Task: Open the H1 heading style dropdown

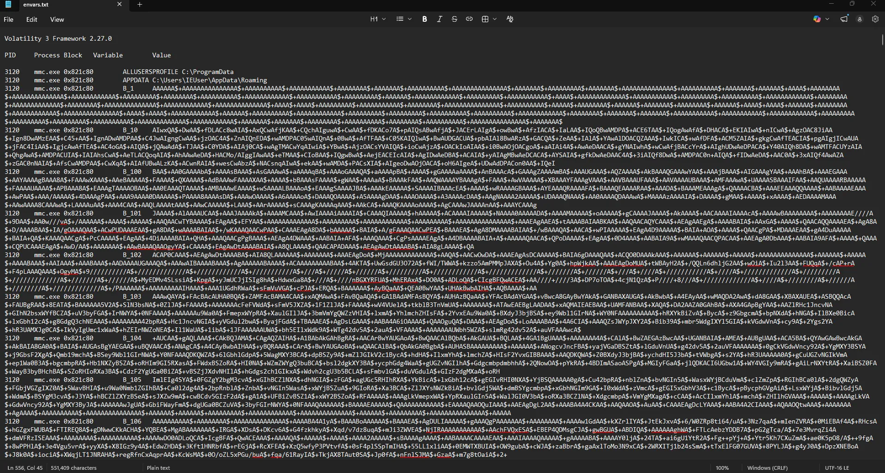Action: coord(377,19)
